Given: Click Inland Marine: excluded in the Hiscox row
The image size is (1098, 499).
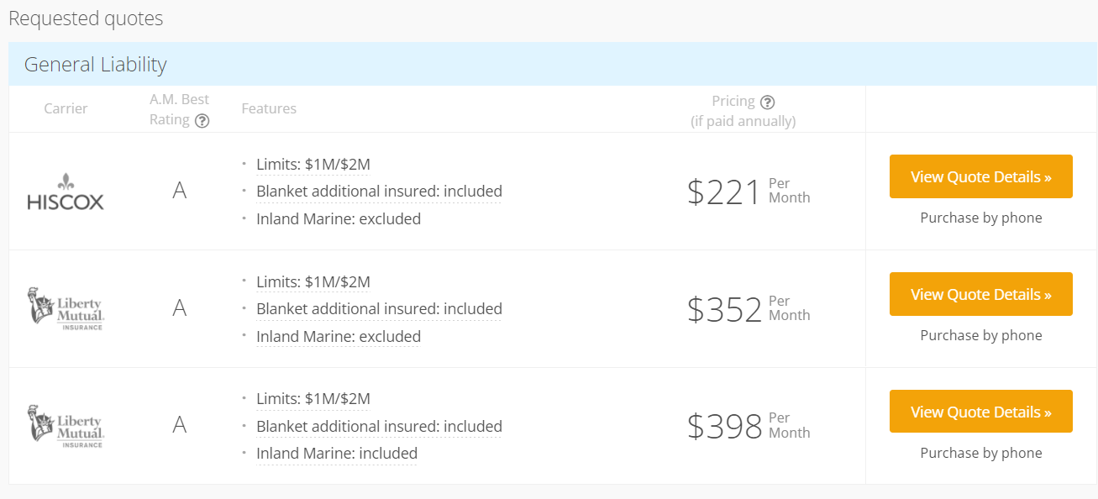Looking at the screenshot, I should pyautogui.click(x=339, y=219).
